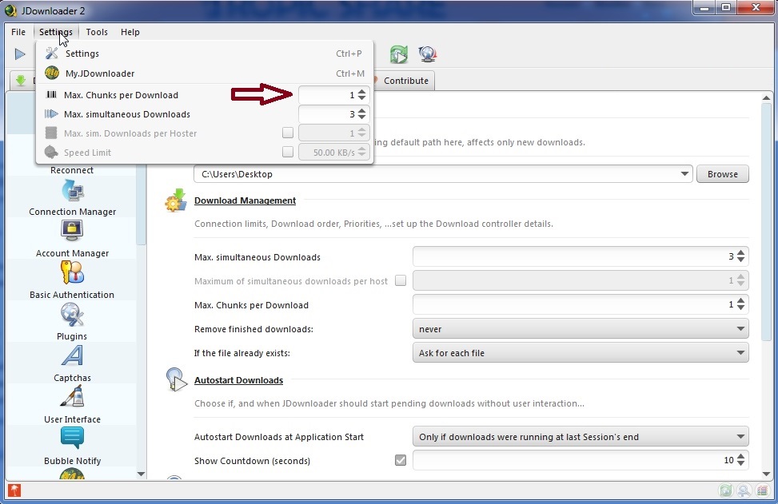Screen dimensions: 778x504
Task: Decrease Max. Chunks per Download in the menu
Action: click(361, 98)
